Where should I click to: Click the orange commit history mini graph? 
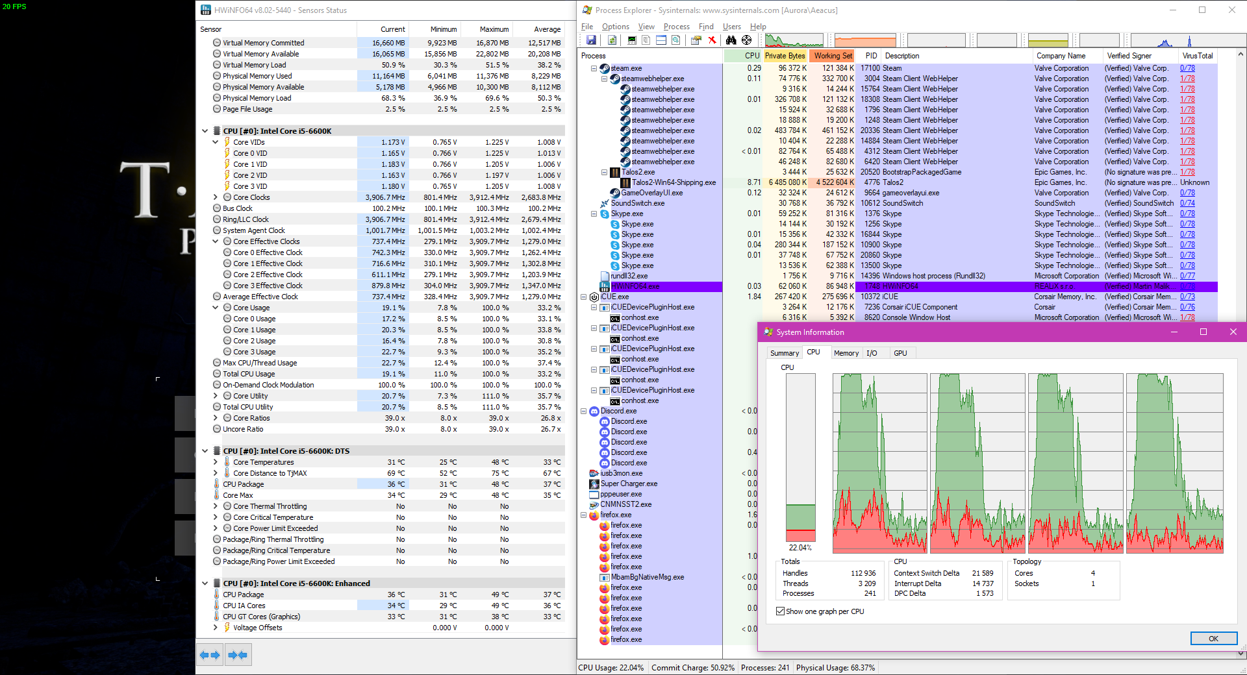865,40
